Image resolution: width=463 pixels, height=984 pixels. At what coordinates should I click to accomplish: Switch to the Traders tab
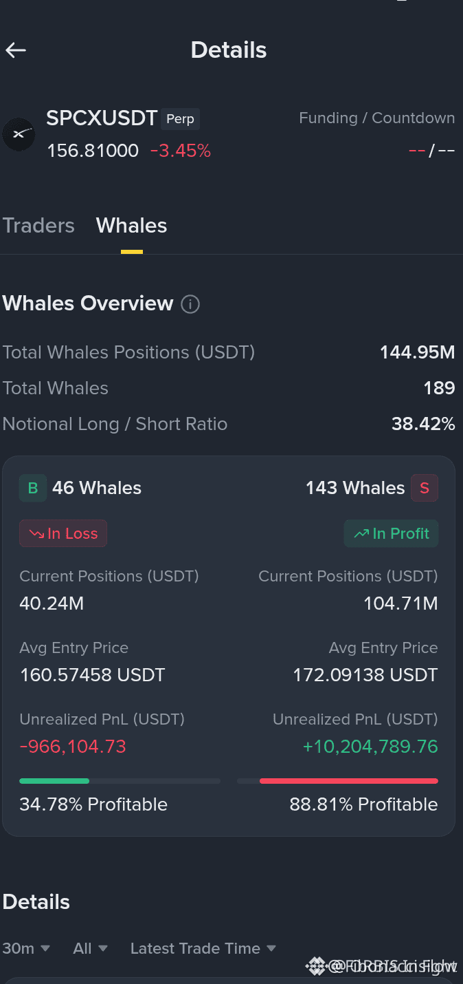pyautogui.click(x=38, y=226)
